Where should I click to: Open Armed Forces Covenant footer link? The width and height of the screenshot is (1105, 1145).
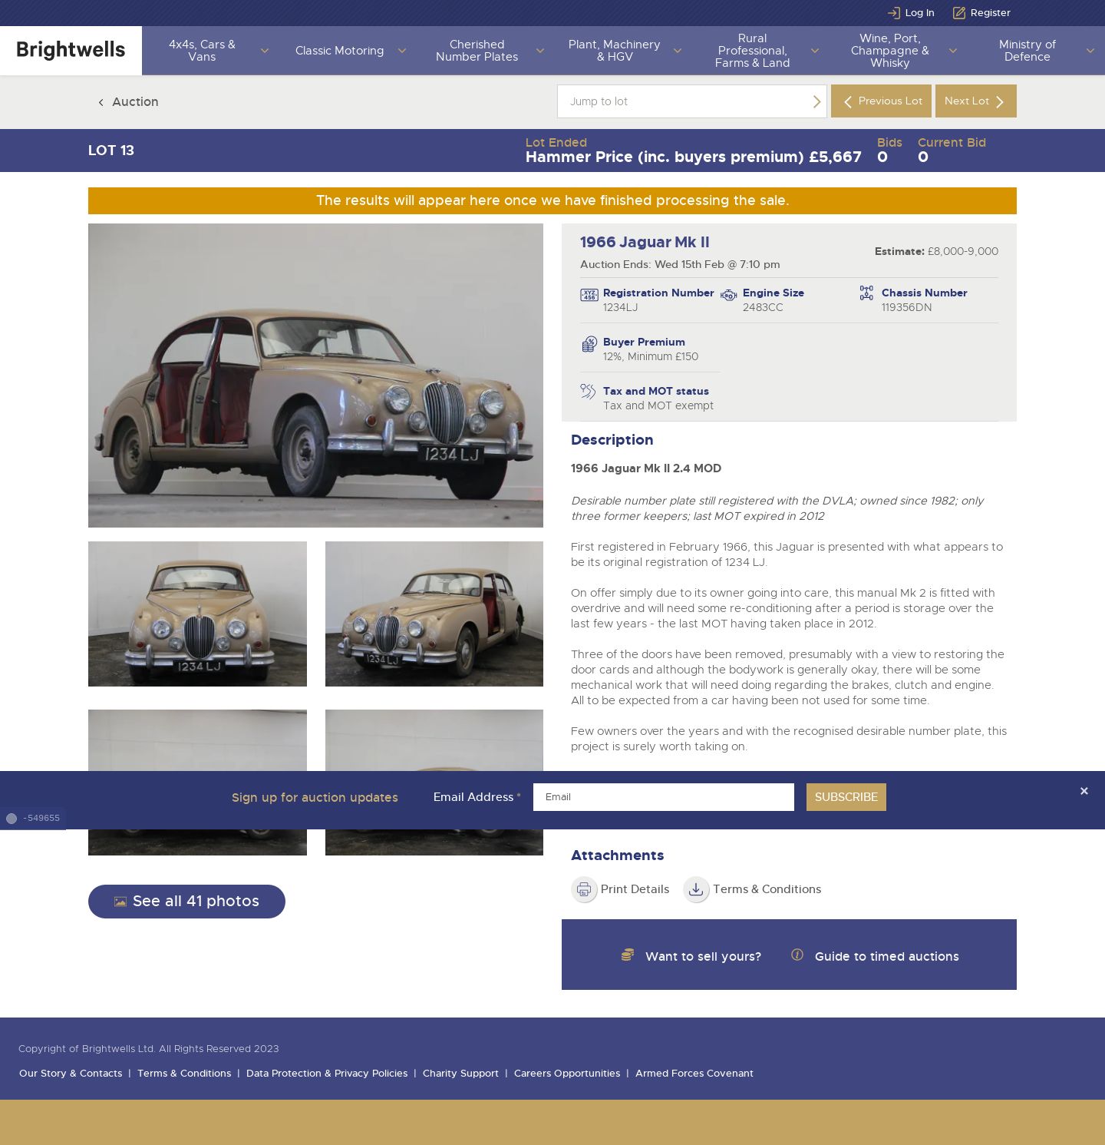[694, 1074]
